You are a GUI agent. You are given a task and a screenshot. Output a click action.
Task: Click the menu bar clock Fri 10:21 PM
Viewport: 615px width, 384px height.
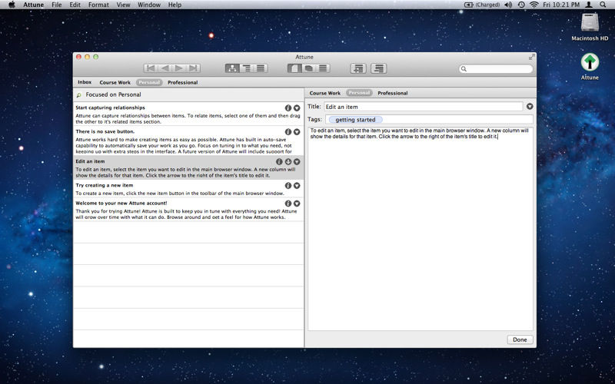[x=561, y=5]
